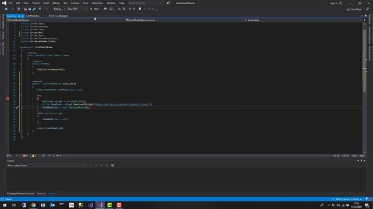
Task: Click the Comment selection toolbar icon
Action: 130,9
